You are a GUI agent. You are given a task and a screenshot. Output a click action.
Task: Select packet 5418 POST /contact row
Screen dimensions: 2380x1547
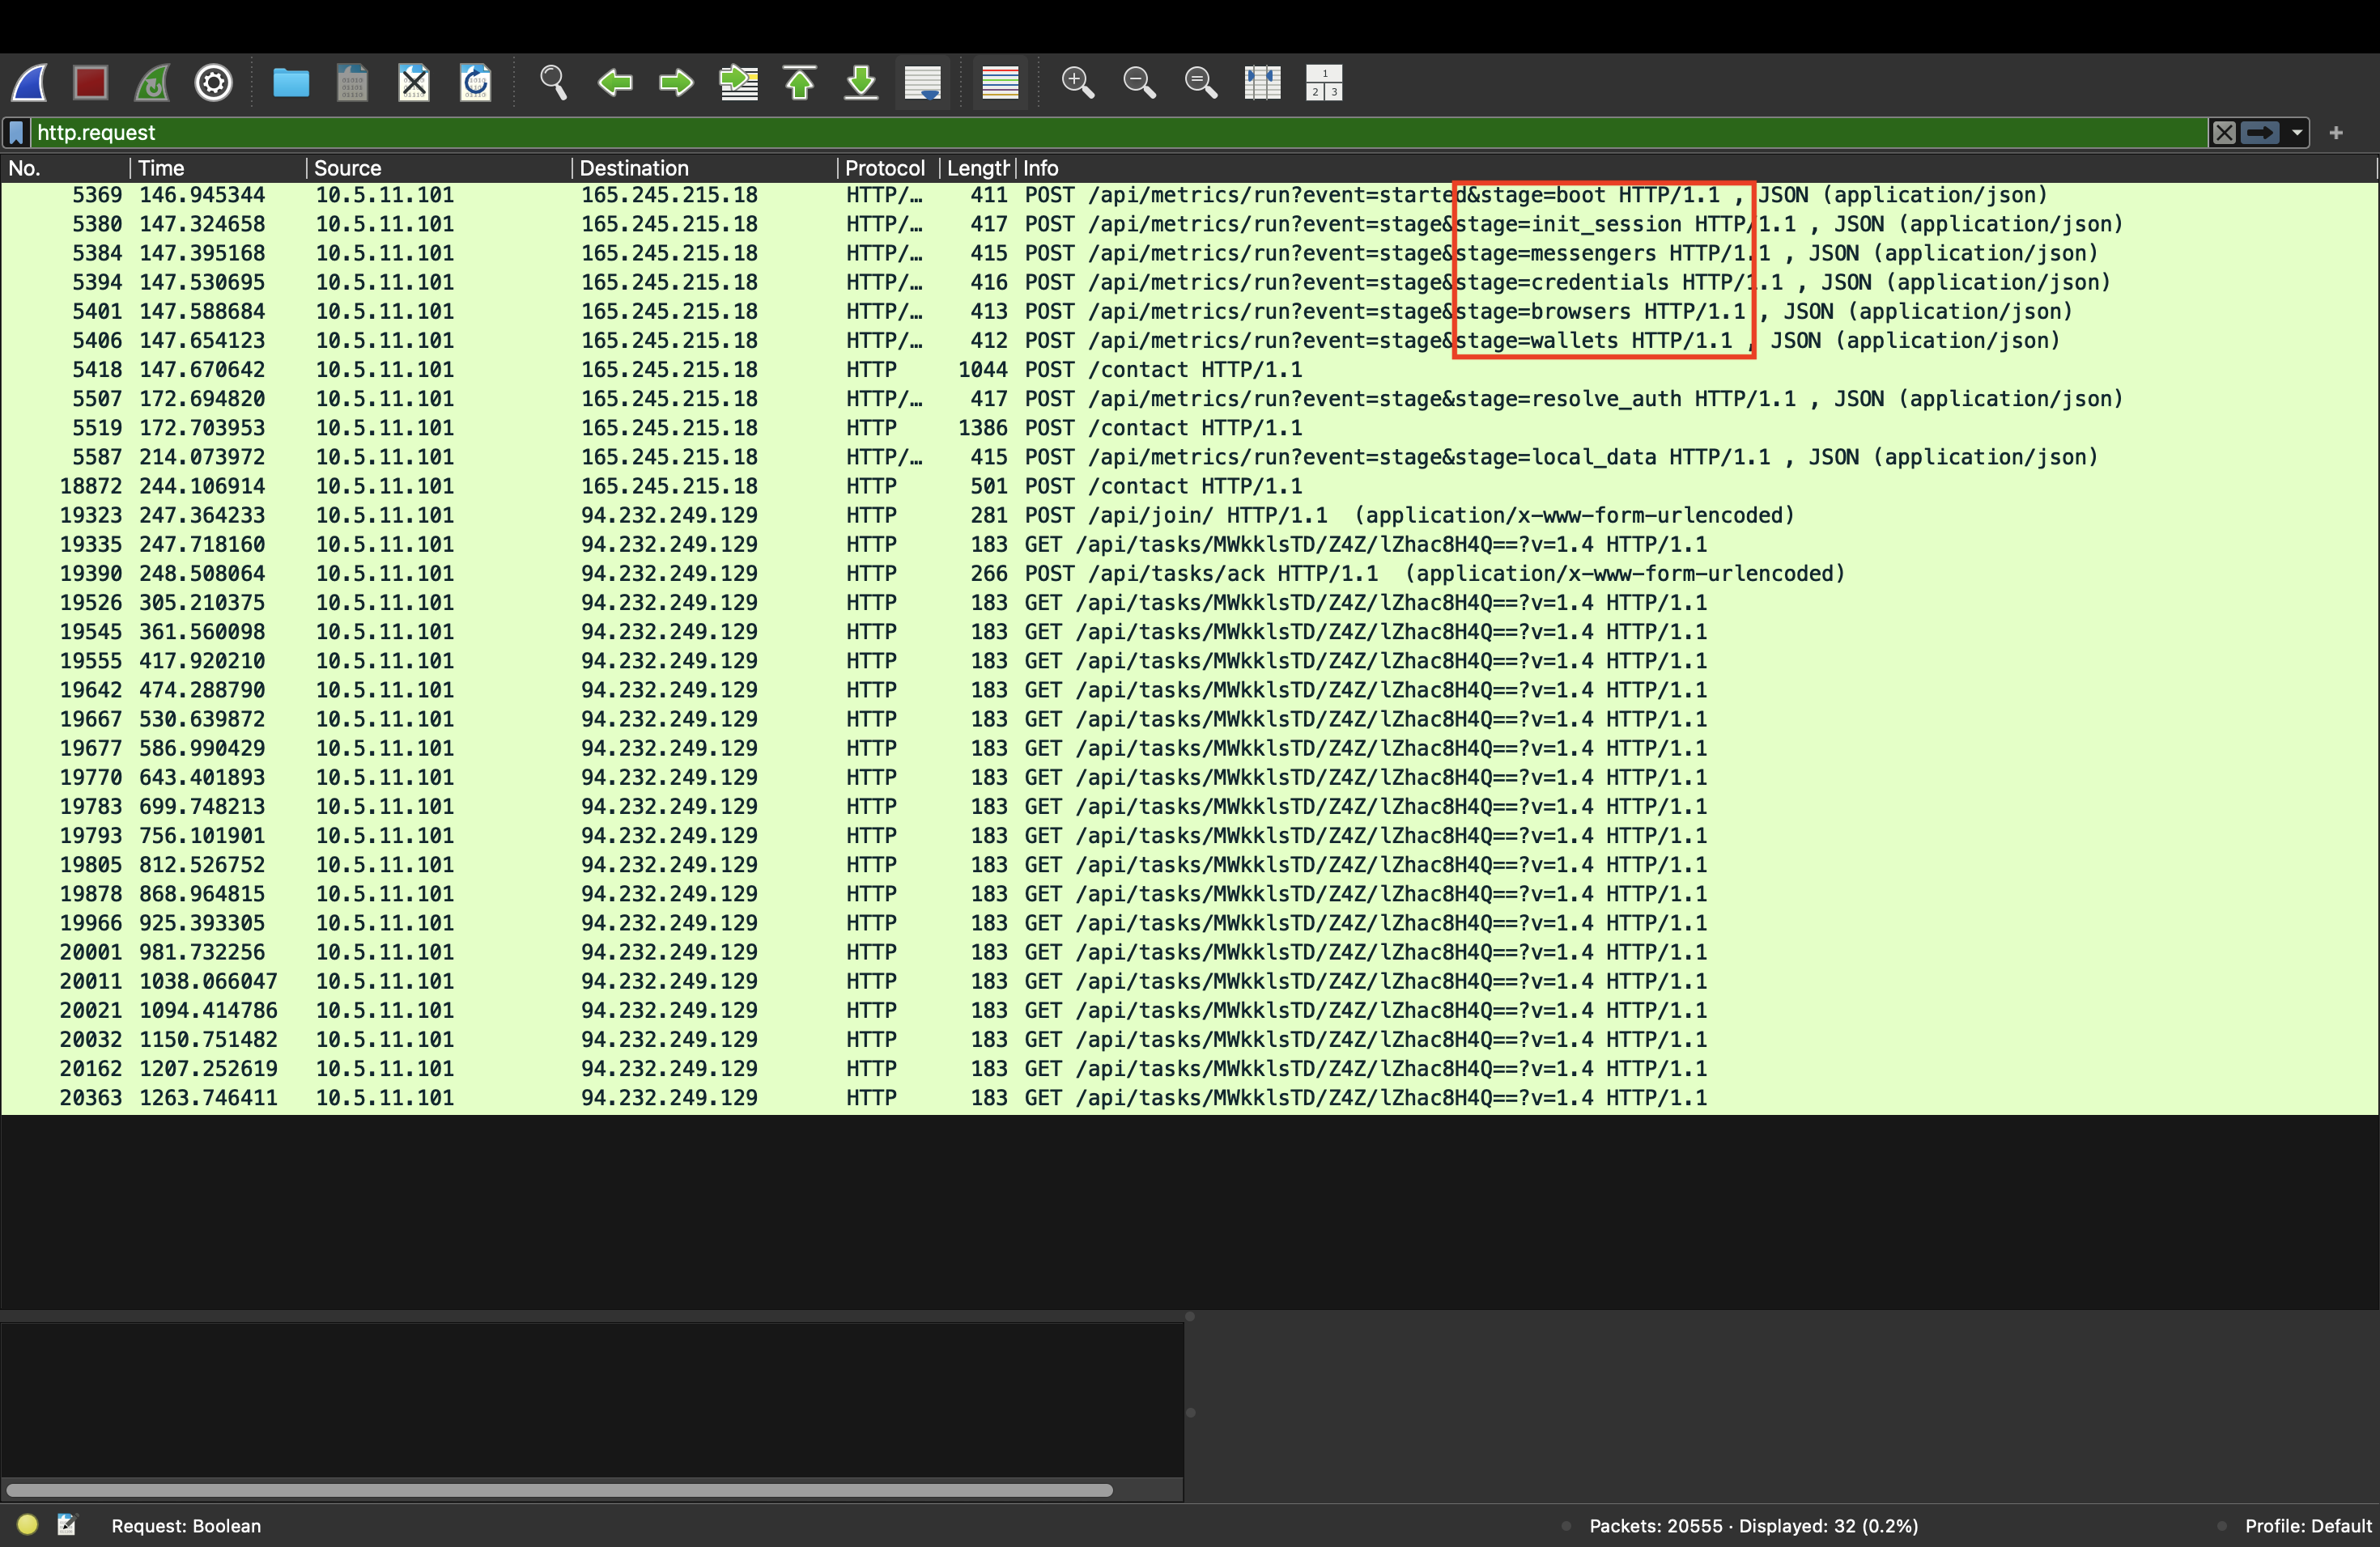click(x=1189, y=370)
